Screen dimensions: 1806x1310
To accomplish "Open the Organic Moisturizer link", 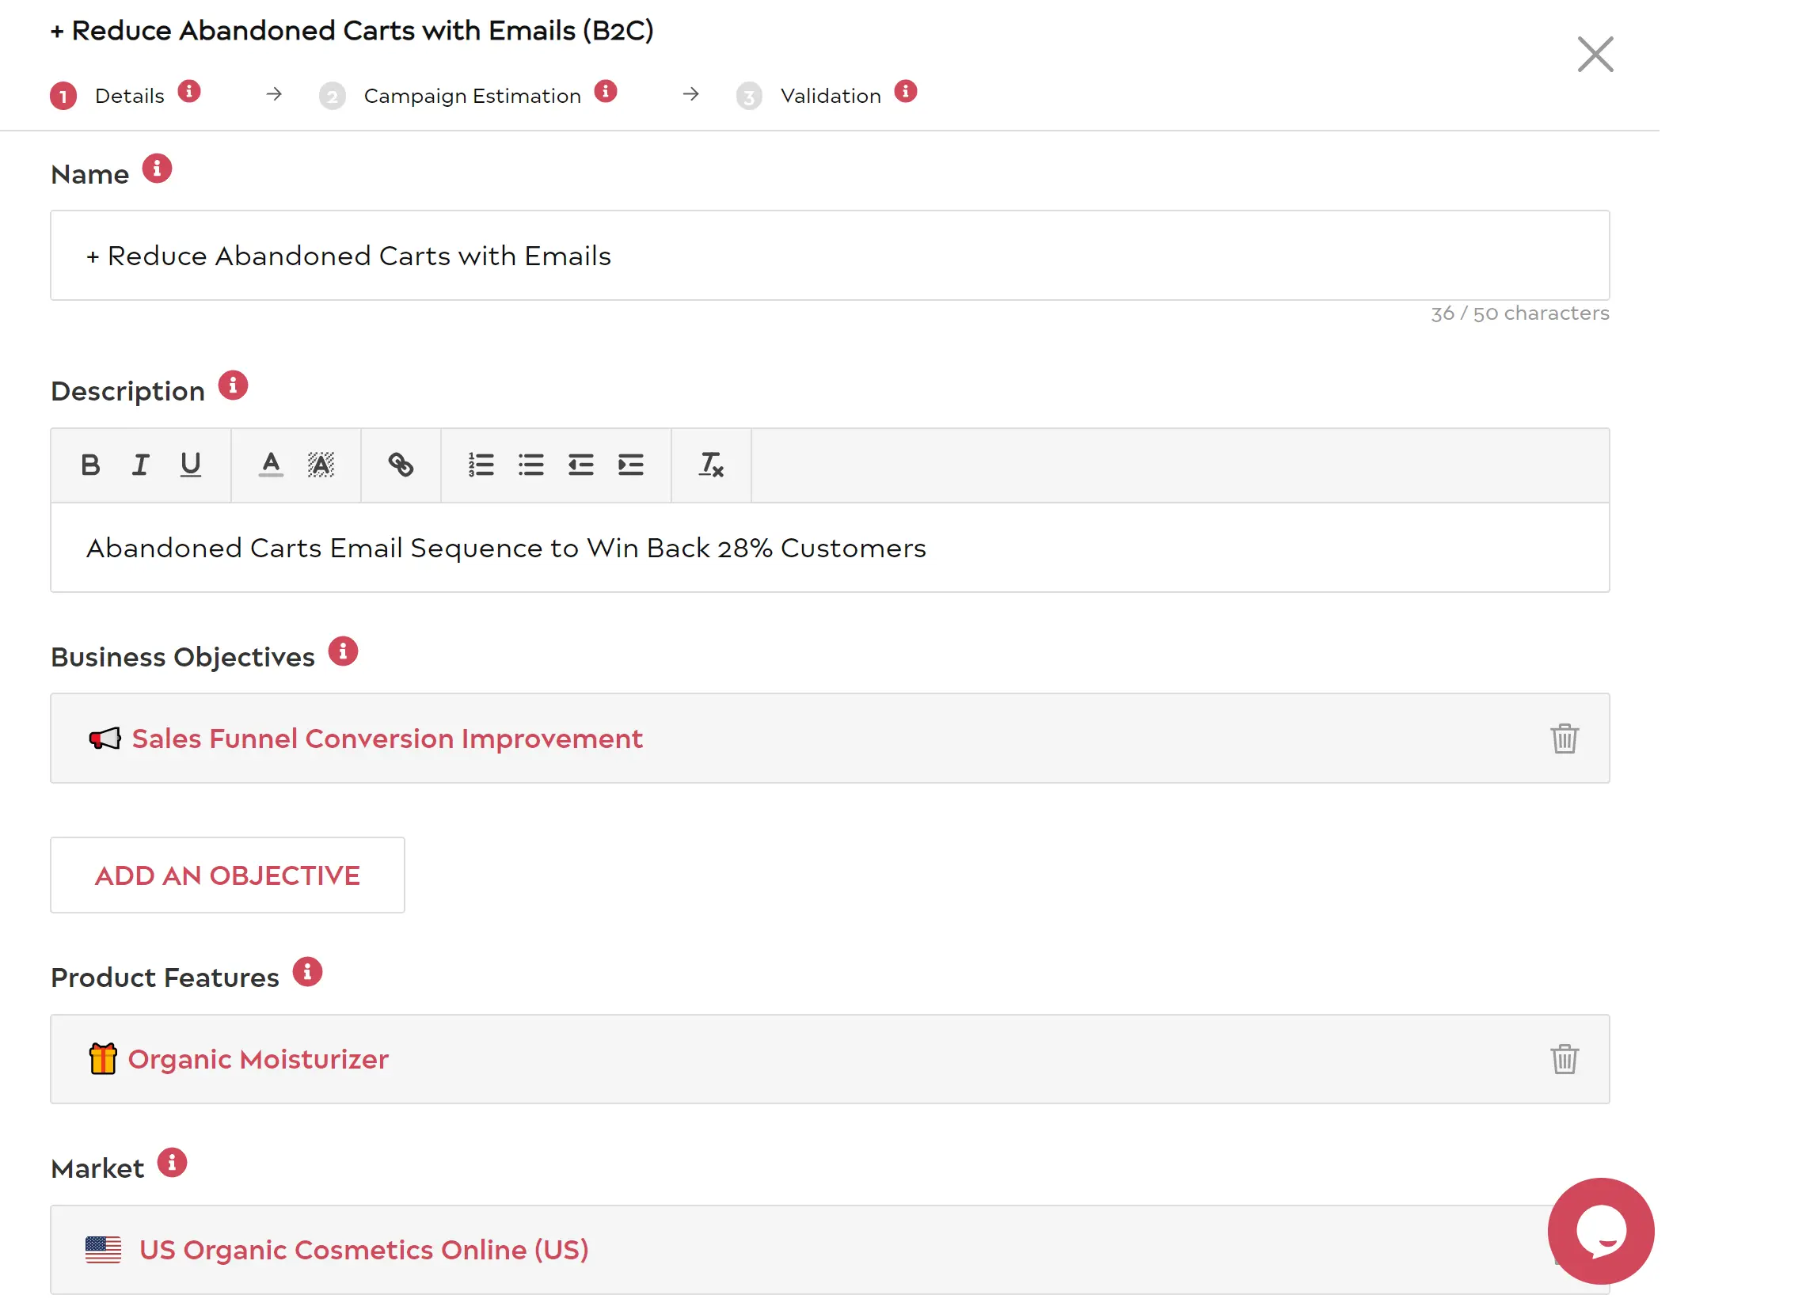I will [x=259, y=1061].
